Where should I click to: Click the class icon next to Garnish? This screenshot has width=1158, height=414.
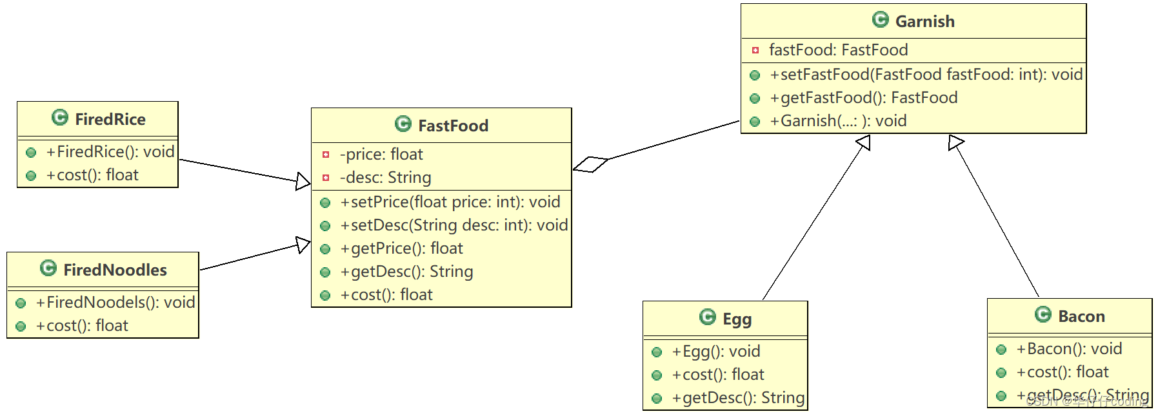881,19
